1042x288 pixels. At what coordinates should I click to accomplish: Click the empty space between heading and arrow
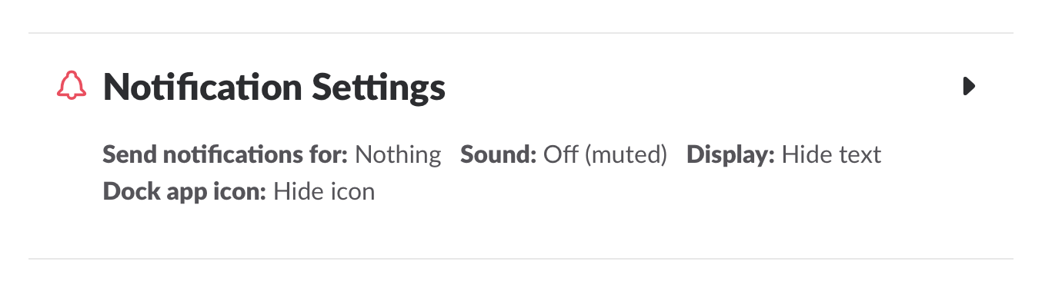704,87
